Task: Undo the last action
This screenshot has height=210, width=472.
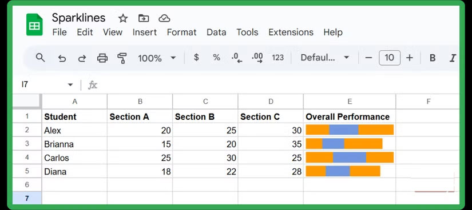Action: point(62,58)
